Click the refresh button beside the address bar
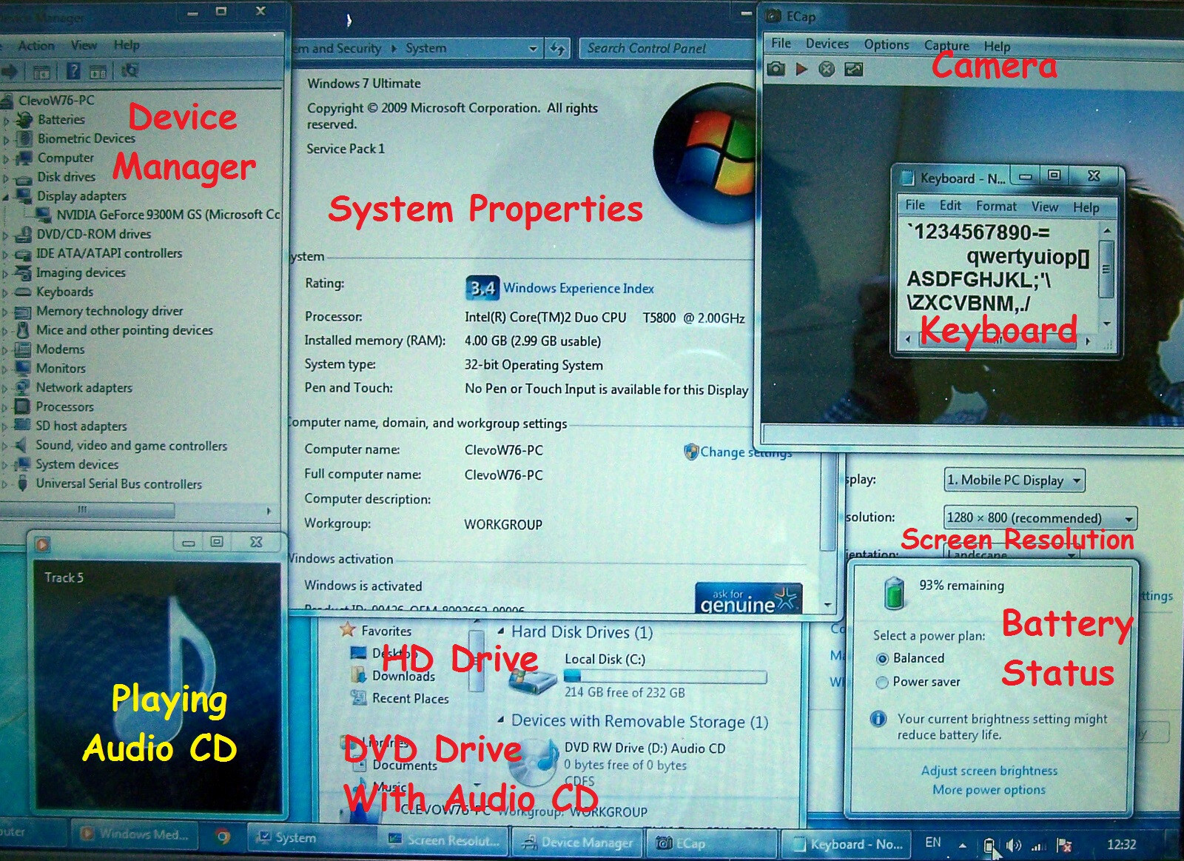Viewport: 1184px width, 861px height. [x=557, y=49]
